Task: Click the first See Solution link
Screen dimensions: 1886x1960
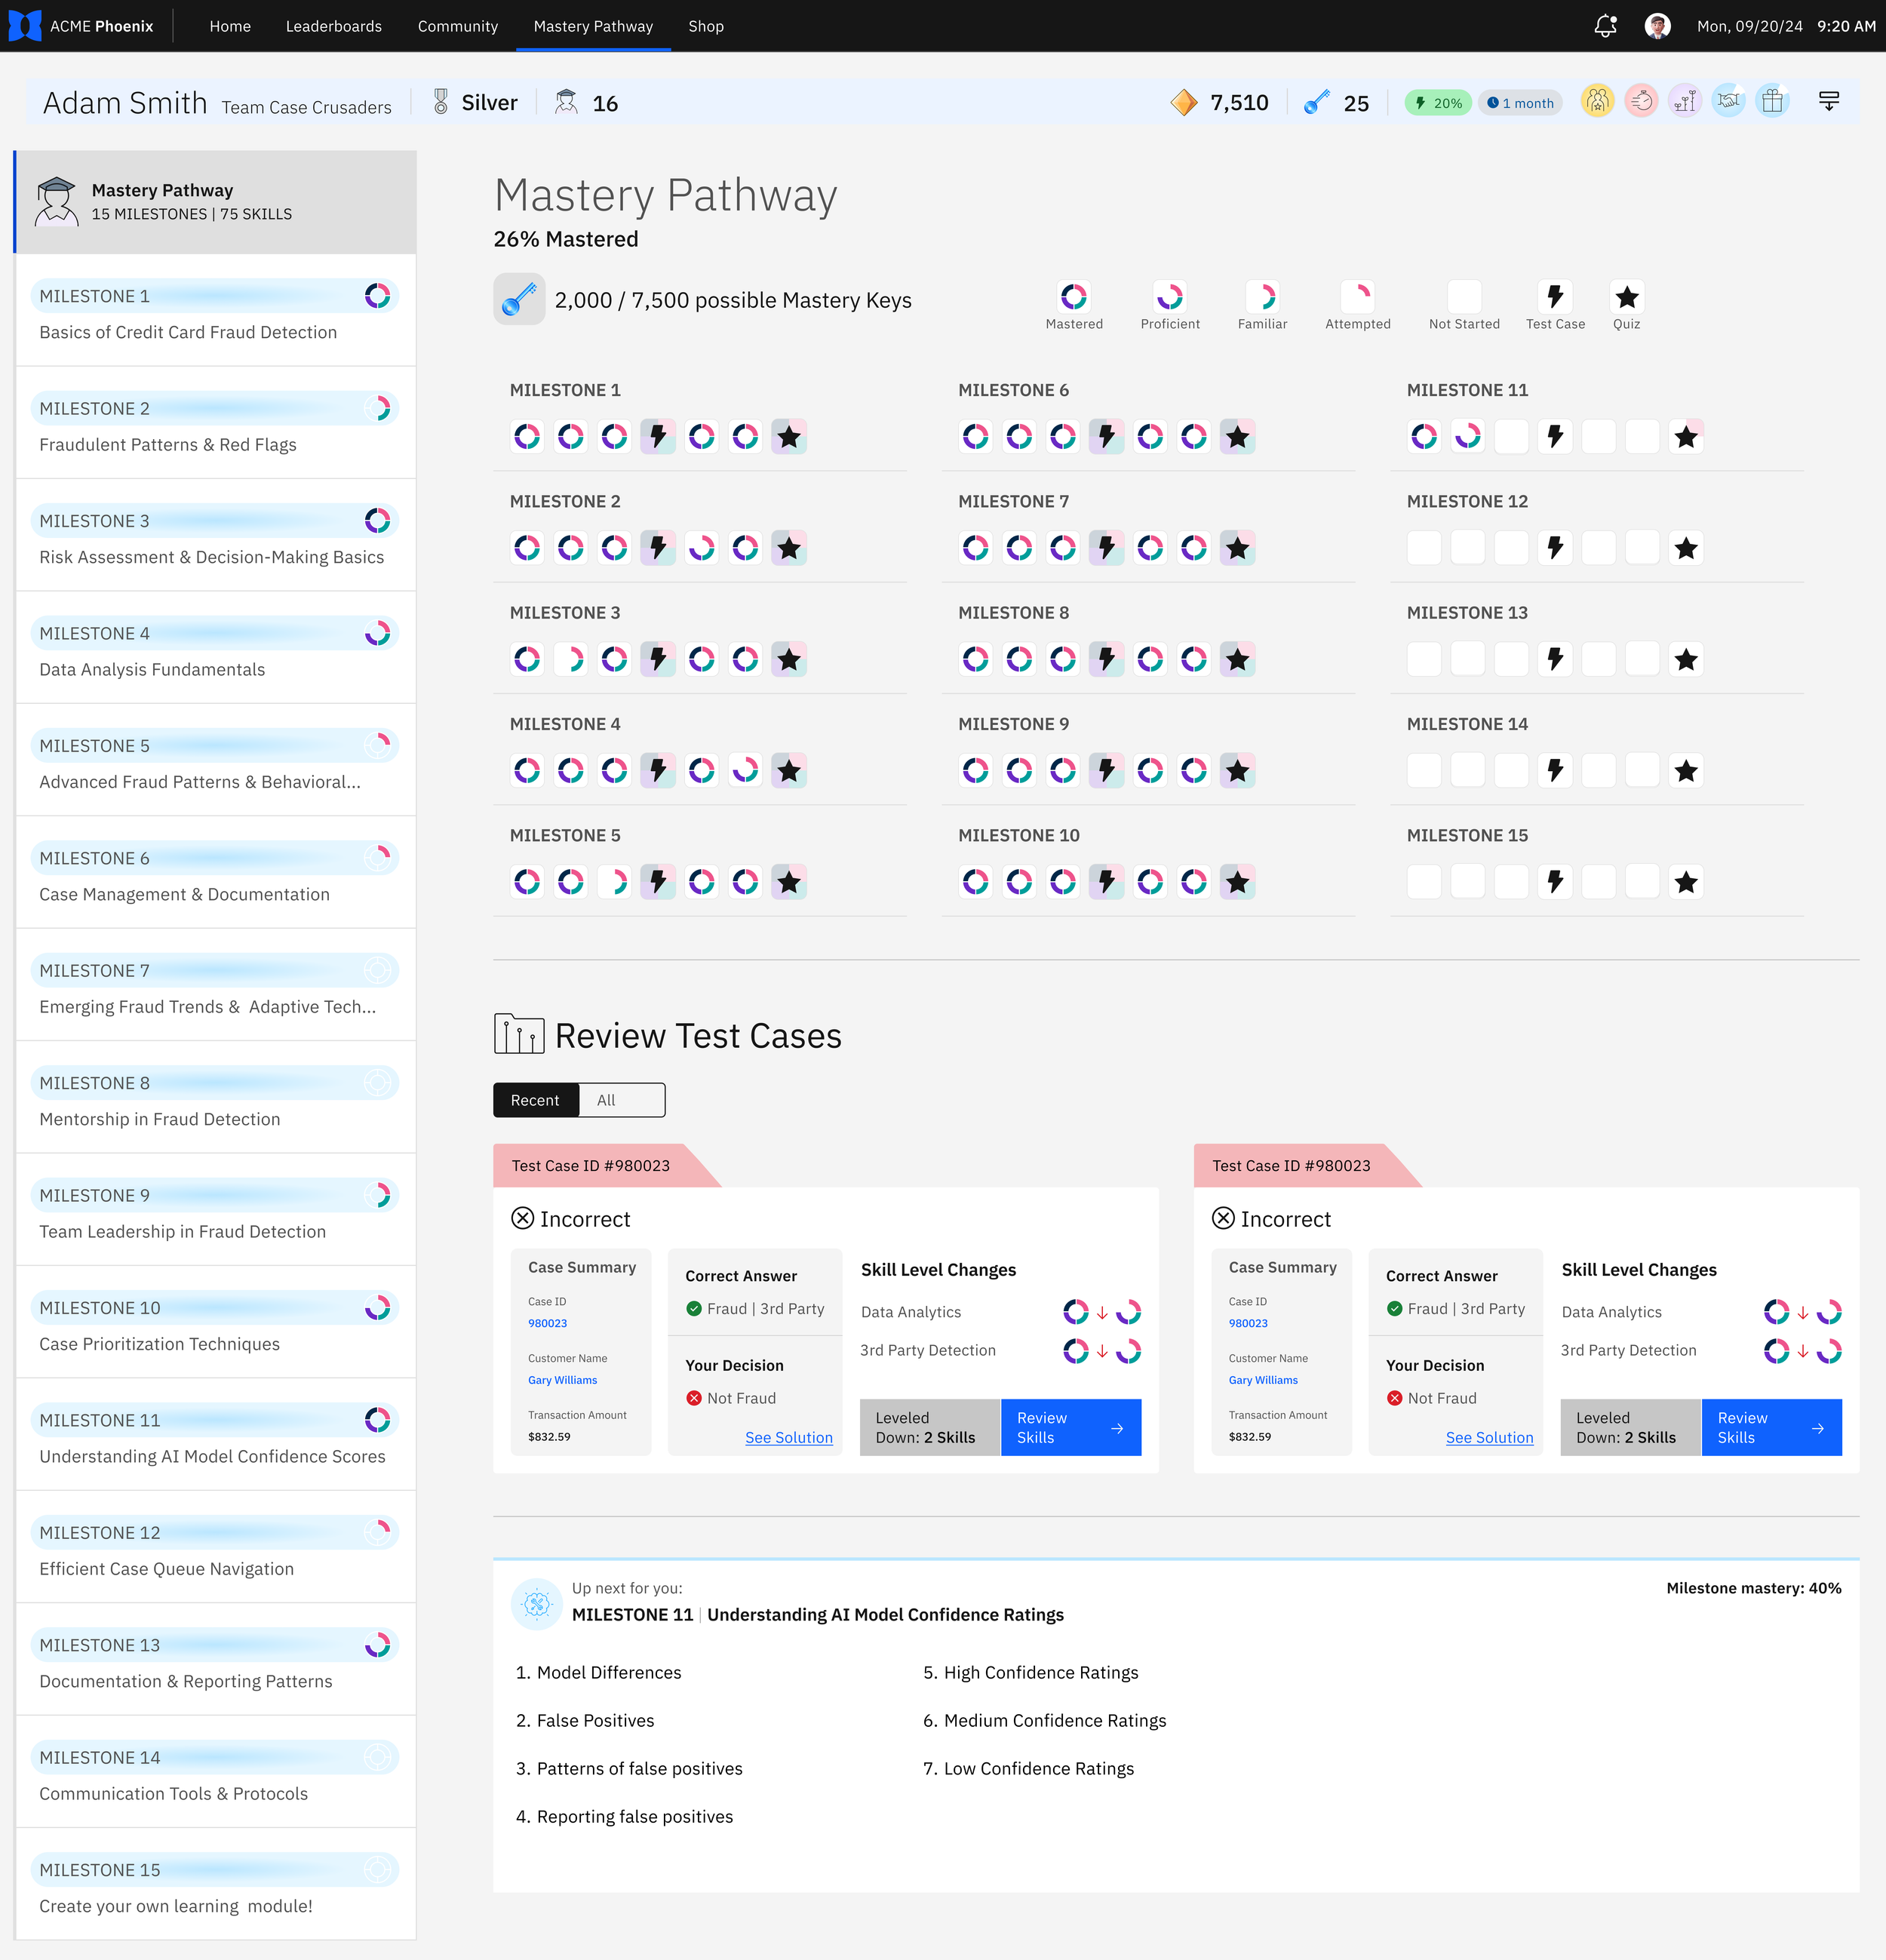Action: [788, 1437]
